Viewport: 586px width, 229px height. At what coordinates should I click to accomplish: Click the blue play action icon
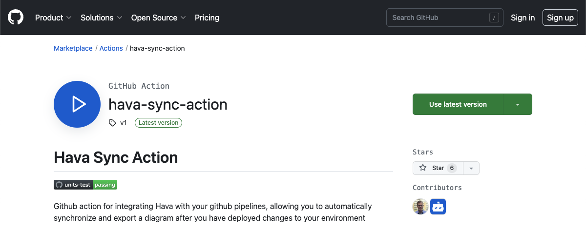click(77, 104)
